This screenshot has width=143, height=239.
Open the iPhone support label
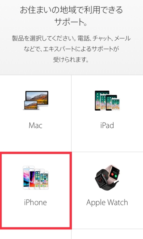pyautogui.click(x=35, y=202)
